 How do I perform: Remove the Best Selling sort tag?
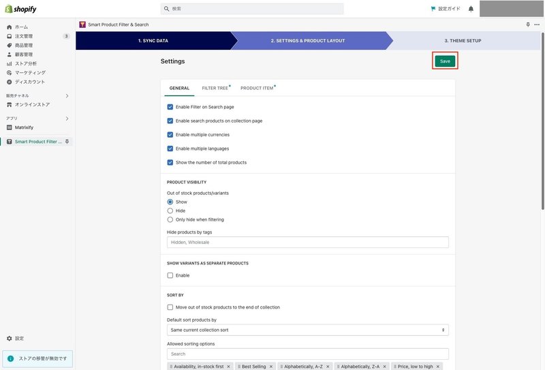[271, 367]
